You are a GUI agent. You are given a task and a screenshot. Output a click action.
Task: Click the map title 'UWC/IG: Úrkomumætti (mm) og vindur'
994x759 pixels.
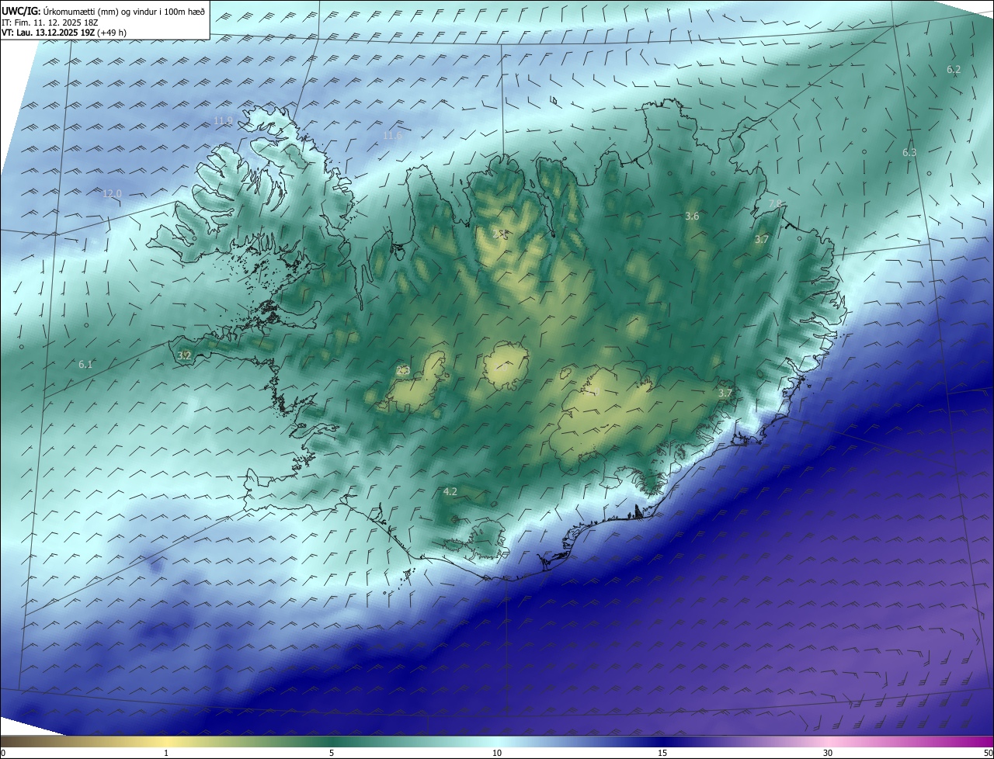(x=103, y=11)
